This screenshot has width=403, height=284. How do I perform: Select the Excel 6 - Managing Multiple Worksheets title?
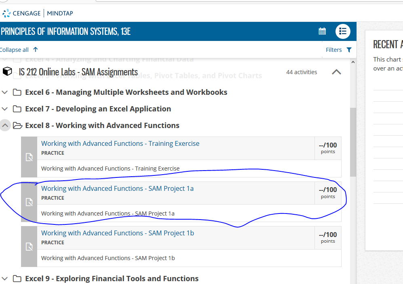click(126, 92)
